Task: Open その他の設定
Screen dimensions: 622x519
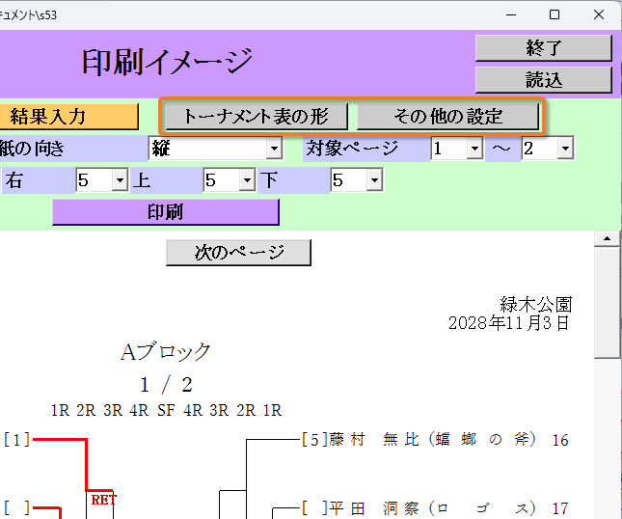Action: [x=447, y=117]
